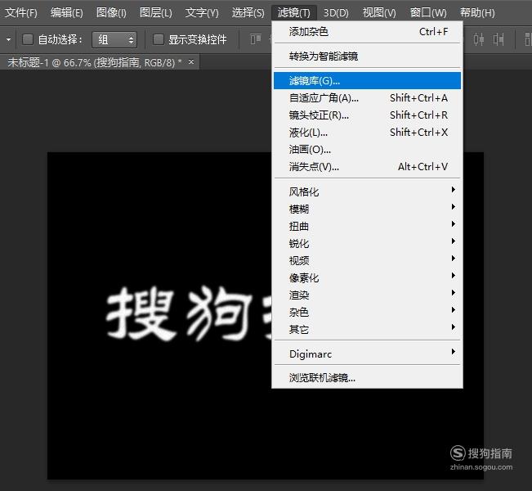Open the 液化(L)... filter
This screenshot has height=491, width=532.
(x=368, y=133)
